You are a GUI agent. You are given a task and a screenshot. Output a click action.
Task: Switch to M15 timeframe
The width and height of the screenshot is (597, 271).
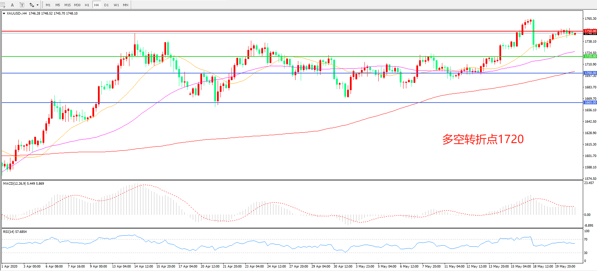[67, 5]
